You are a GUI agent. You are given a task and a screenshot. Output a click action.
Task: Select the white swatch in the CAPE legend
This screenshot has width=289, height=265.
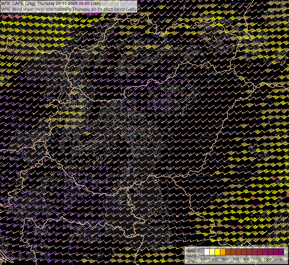pyautogui.click(x=207, y=252)
